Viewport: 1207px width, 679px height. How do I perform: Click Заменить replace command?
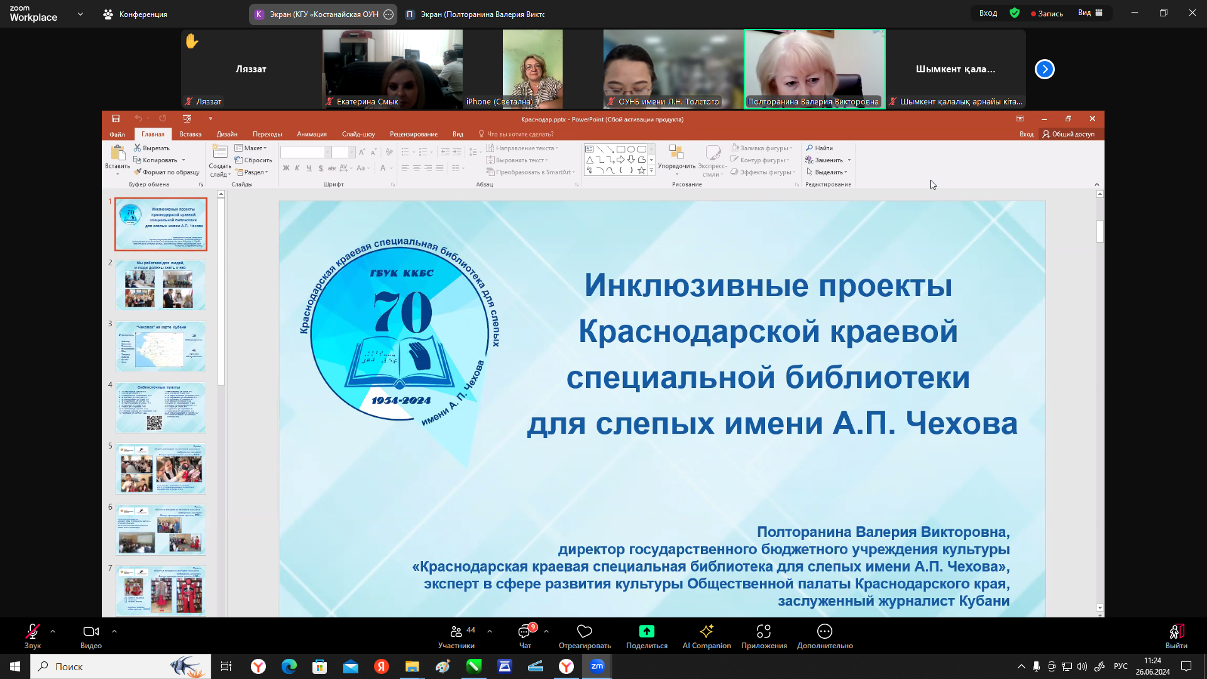(x=824, y=160)
